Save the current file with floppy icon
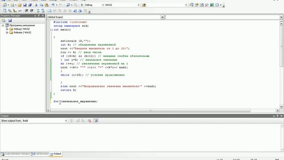This screenshot has height=160, width=284. click(25, 5)
